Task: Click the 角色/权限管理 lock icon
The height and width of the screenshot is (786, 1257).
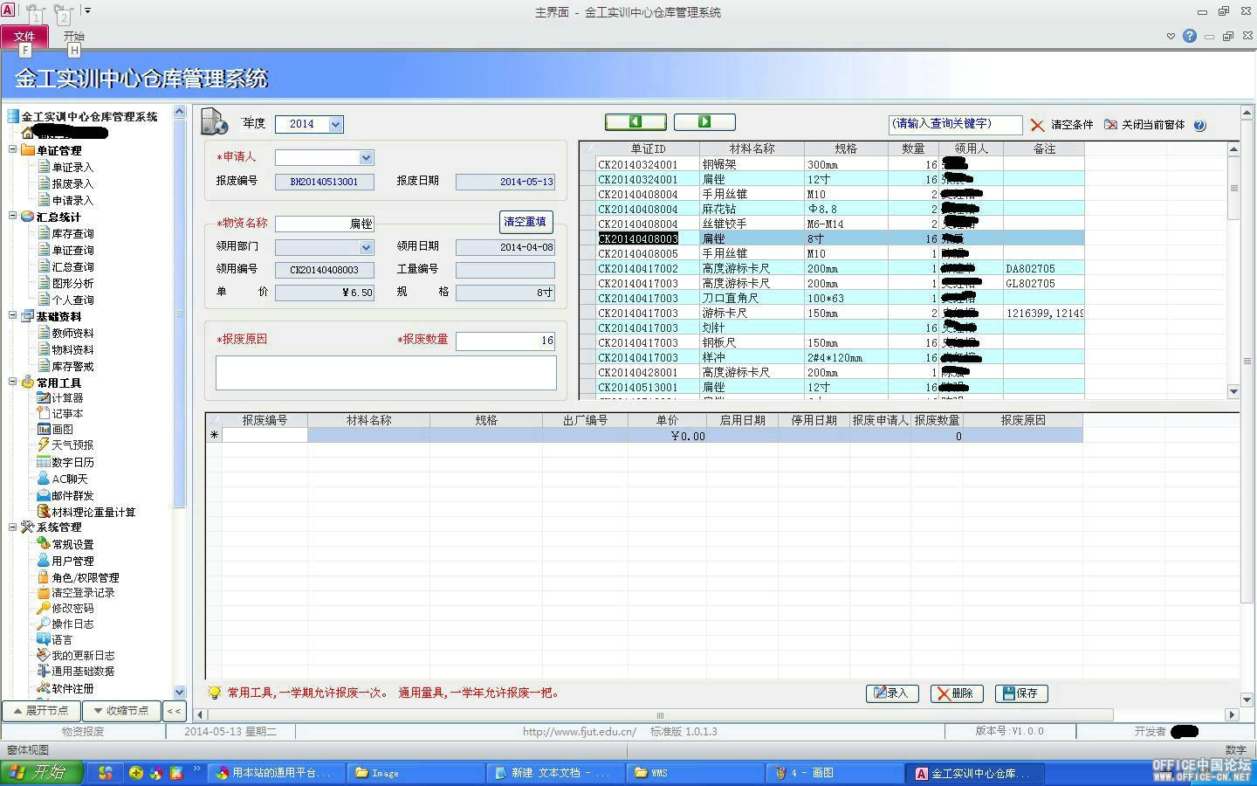Action: [44, 577]
